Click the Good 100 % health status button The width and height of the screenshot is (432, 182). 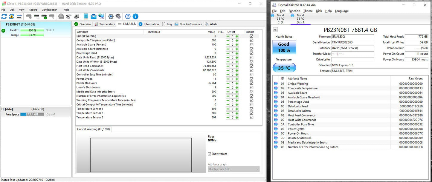point(284,47)
